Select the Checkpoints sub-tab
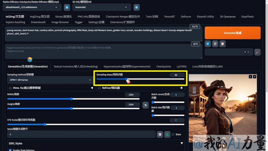This screenshot has height=151, width=268. tap(163, 66)
